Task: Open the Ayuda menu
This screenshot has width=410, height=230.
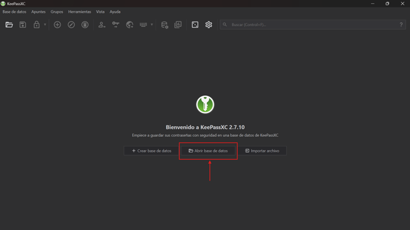Action: coord(115,12)
